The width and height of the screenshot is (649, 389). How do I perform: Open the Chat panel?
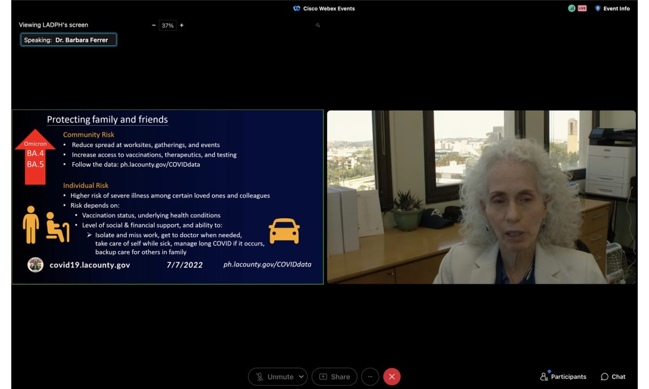tap(613, 377)
